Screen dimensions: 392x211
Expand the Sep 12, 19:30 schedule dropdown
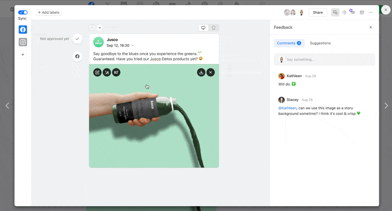(120, 46)
